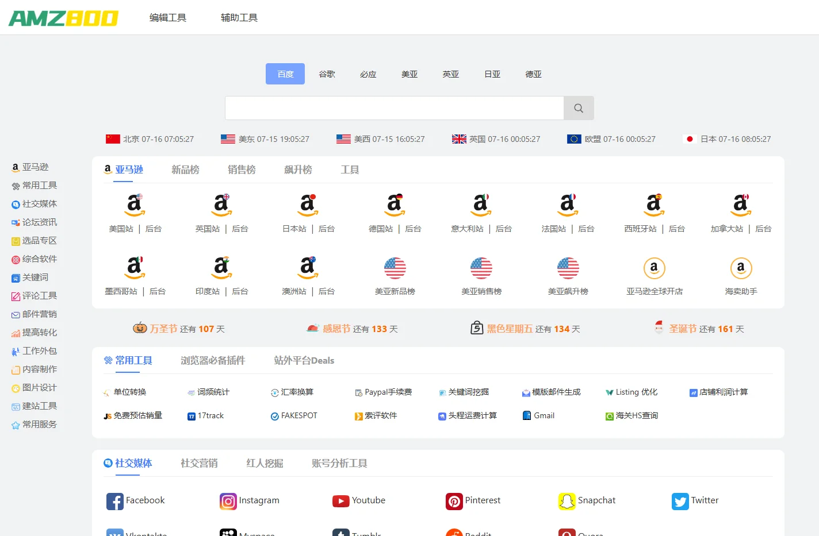Select the 英亚 search tab
819x536 pixels.
point(451,74)
